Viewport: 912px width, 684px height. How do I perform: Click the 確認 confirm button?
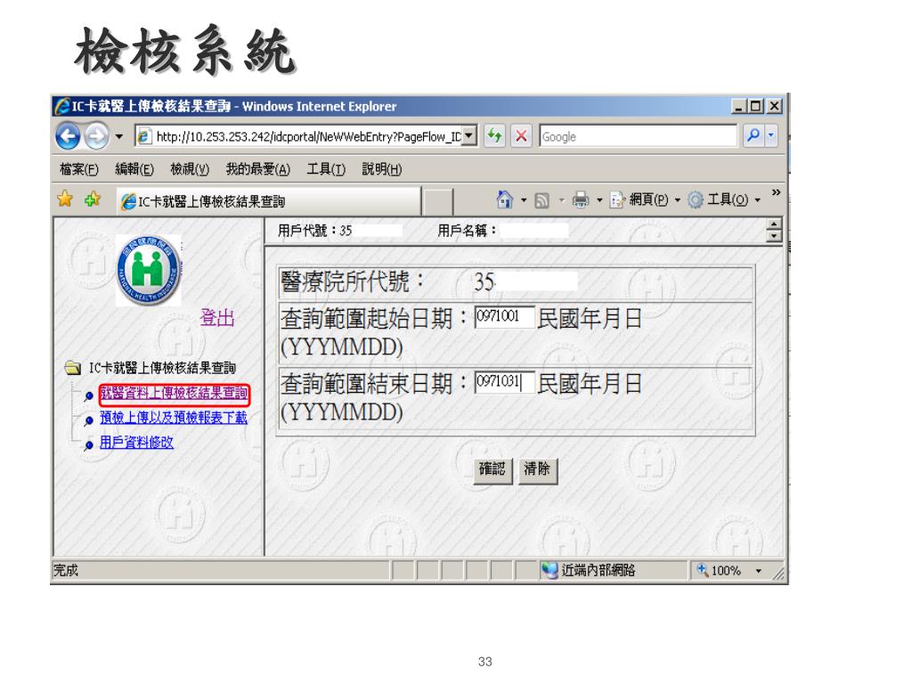click(493, 469)
